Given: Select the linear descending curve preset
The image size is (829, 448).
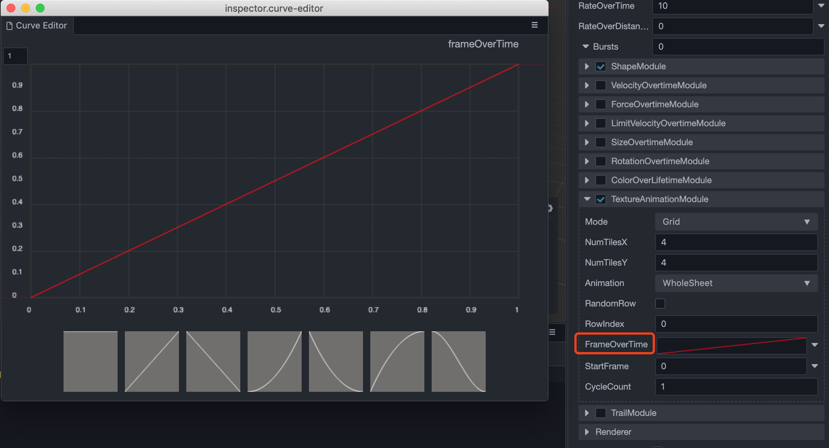Looking at the screenshot, I should click(213, 361).
